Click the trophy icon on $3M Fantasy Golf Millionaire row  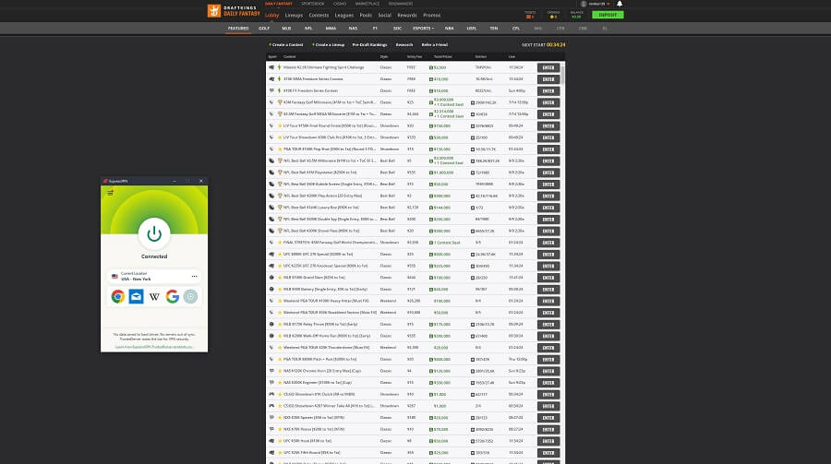tap(280, 102)
